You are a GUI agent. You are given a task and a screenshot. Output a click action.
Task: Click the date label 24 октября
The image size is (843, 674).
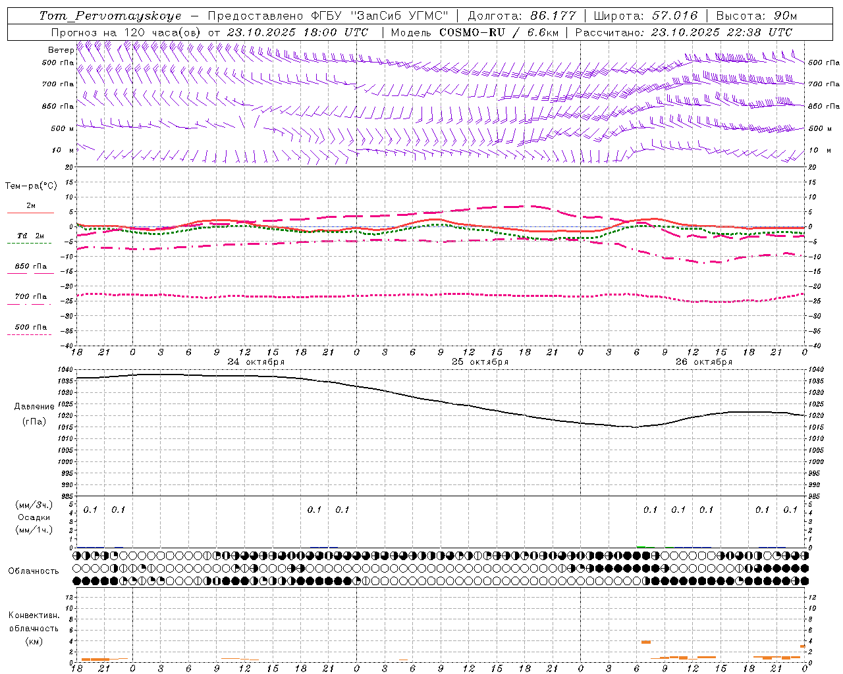coord(256,361)
